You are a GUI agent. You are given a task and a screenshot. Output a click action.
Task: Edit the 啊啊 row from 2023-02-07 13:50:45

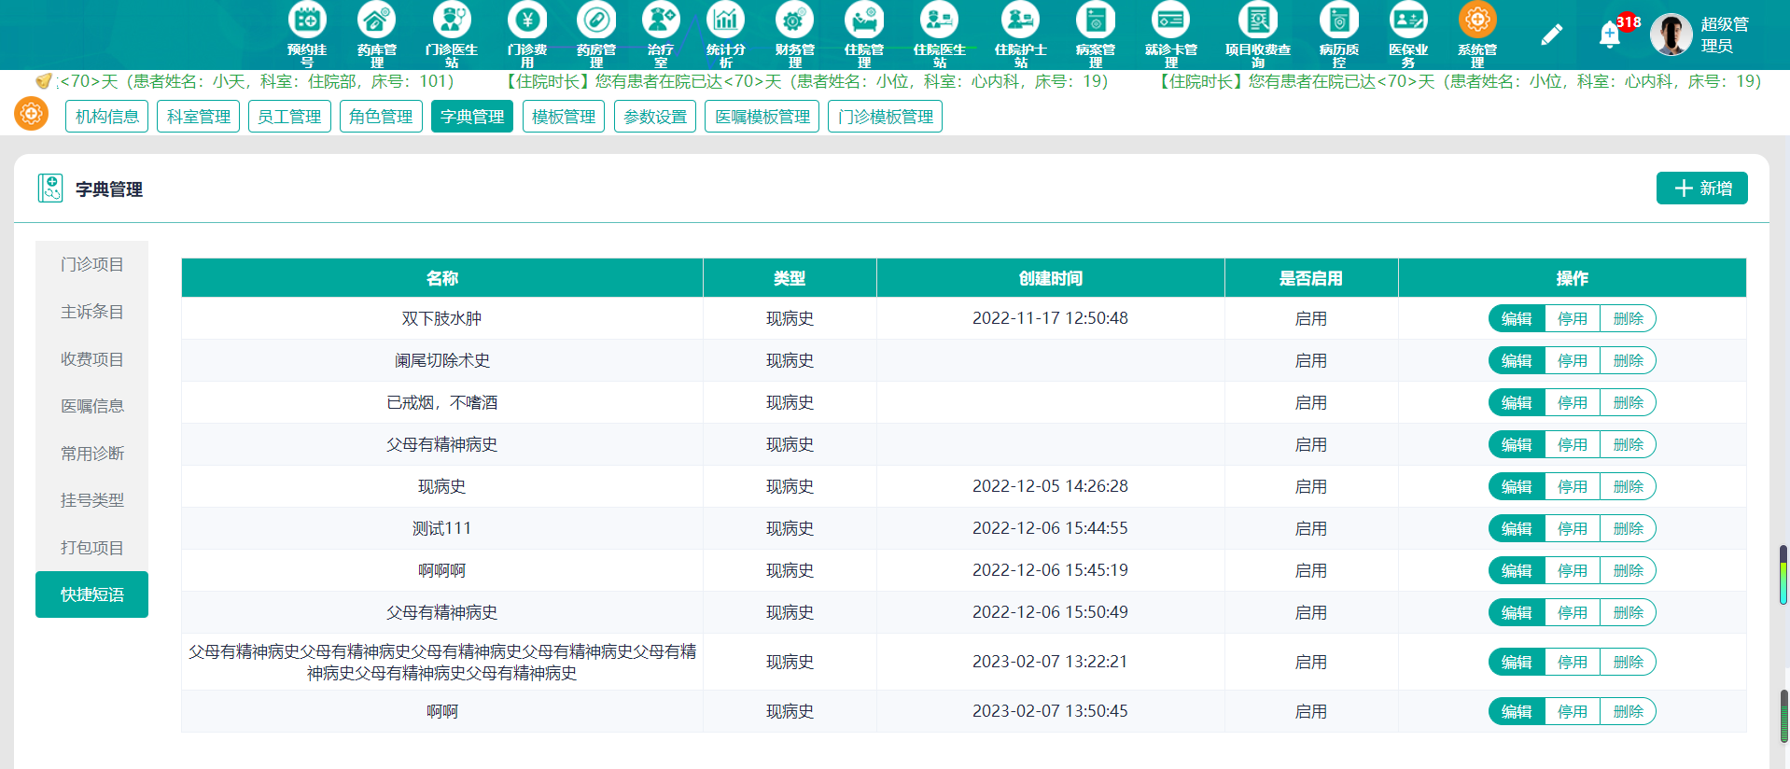[1517, 711]
